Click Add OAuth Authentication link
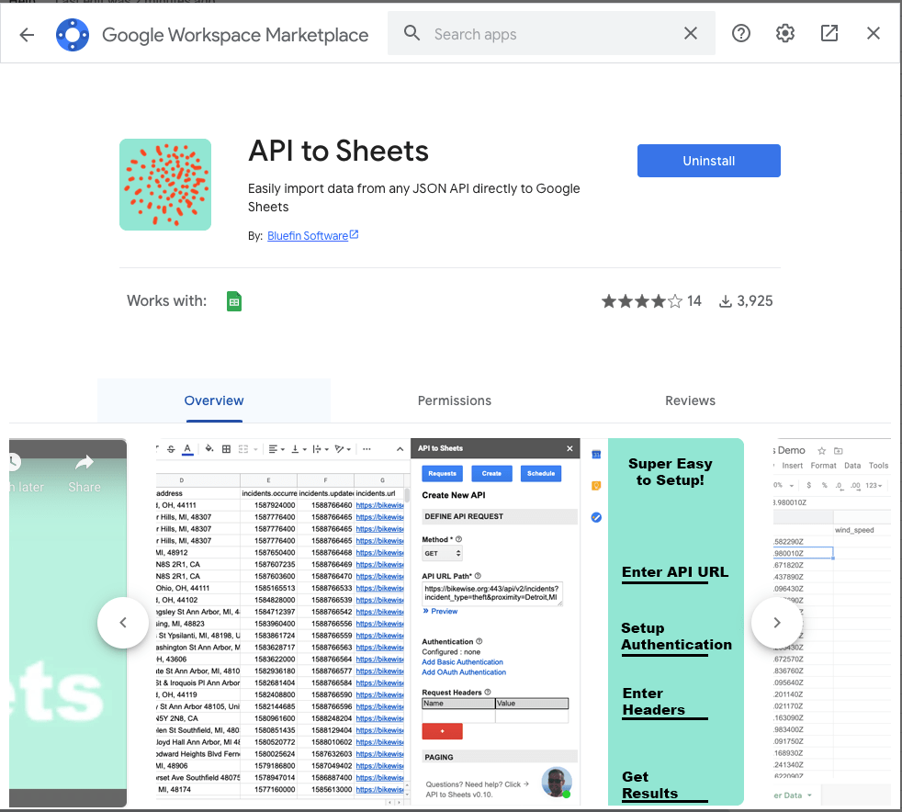902x812 pixels. coord(464,672)
